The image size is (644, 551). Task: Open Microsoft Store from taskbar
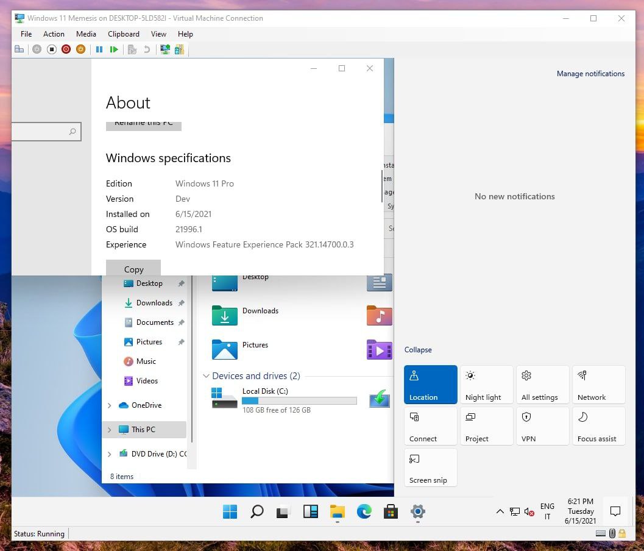pyautogui.click(x=391, y=511)
